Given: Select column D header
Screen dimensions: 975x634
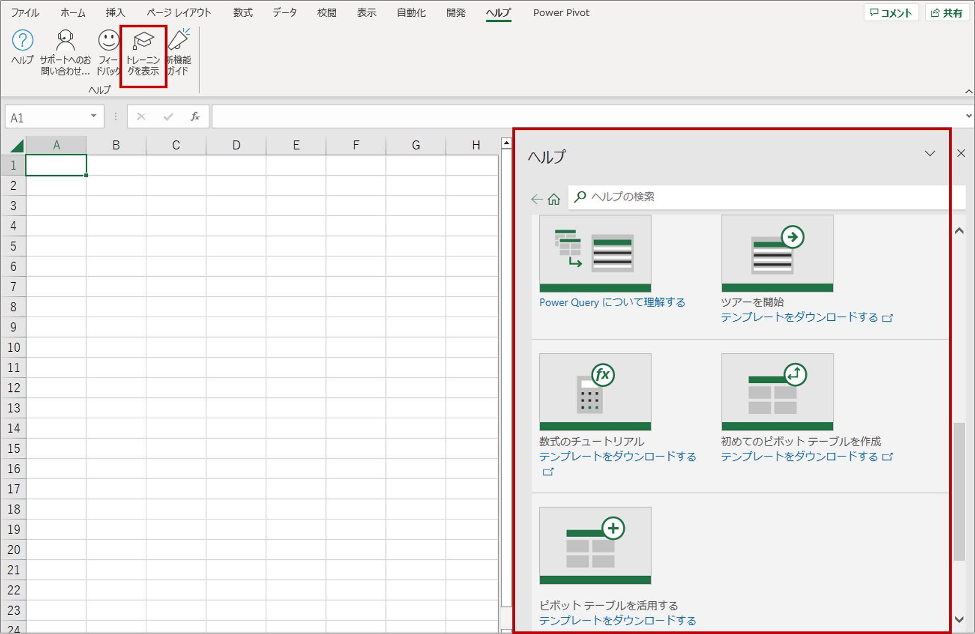Looking at the screenshot, I should coord(236,145).
